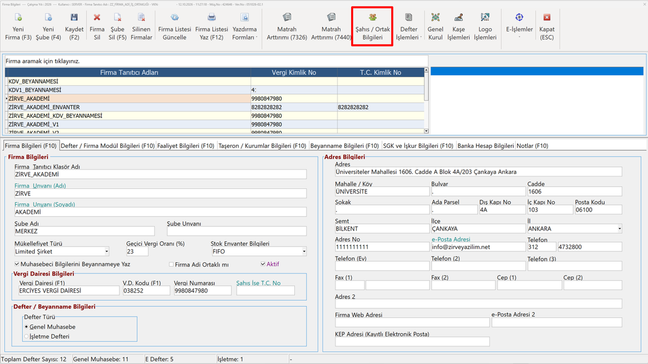
Task: Select the Genel Muhasebe radio button
Action: click(27, 327)
